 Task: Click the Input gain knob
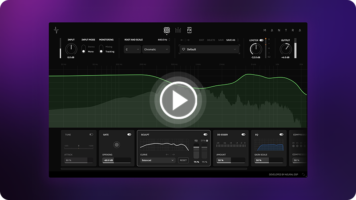click(x=71, y=49)
